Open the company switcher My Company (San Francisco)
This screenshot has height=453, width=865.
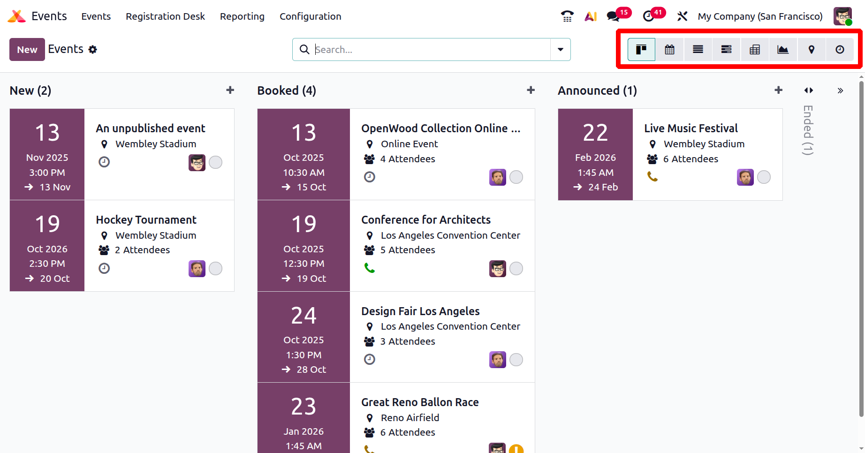(x=760, y=16)
